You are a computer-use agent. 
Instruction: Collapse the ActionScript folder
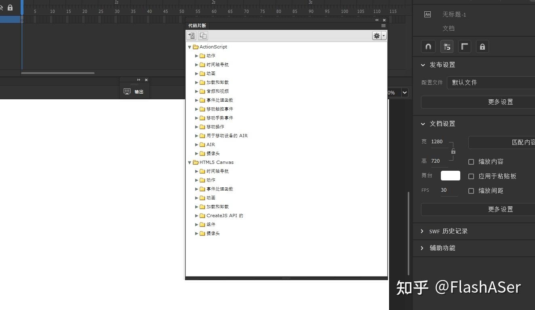(x=189, y=47)
